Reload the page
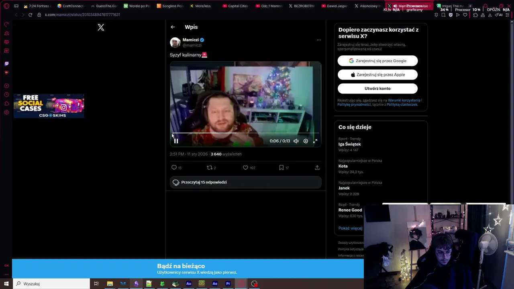Screen dimensions: 514x289 (30, 15)
